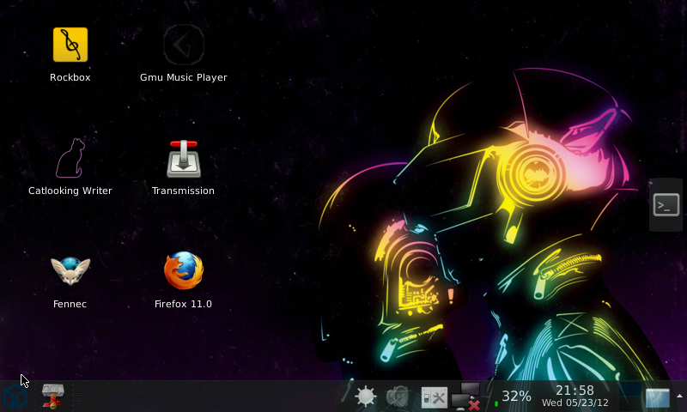Click the Wed 05/23/12 date text

575,403
